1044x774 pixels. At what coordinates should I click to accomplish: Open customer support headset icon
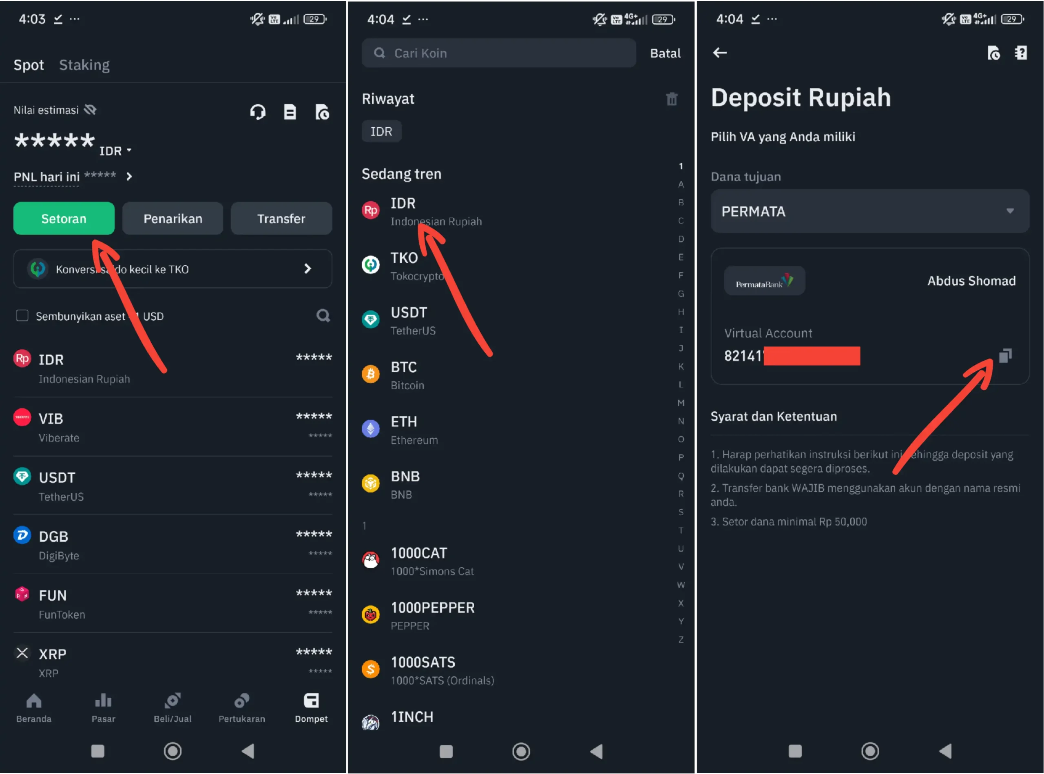point(257,112)
